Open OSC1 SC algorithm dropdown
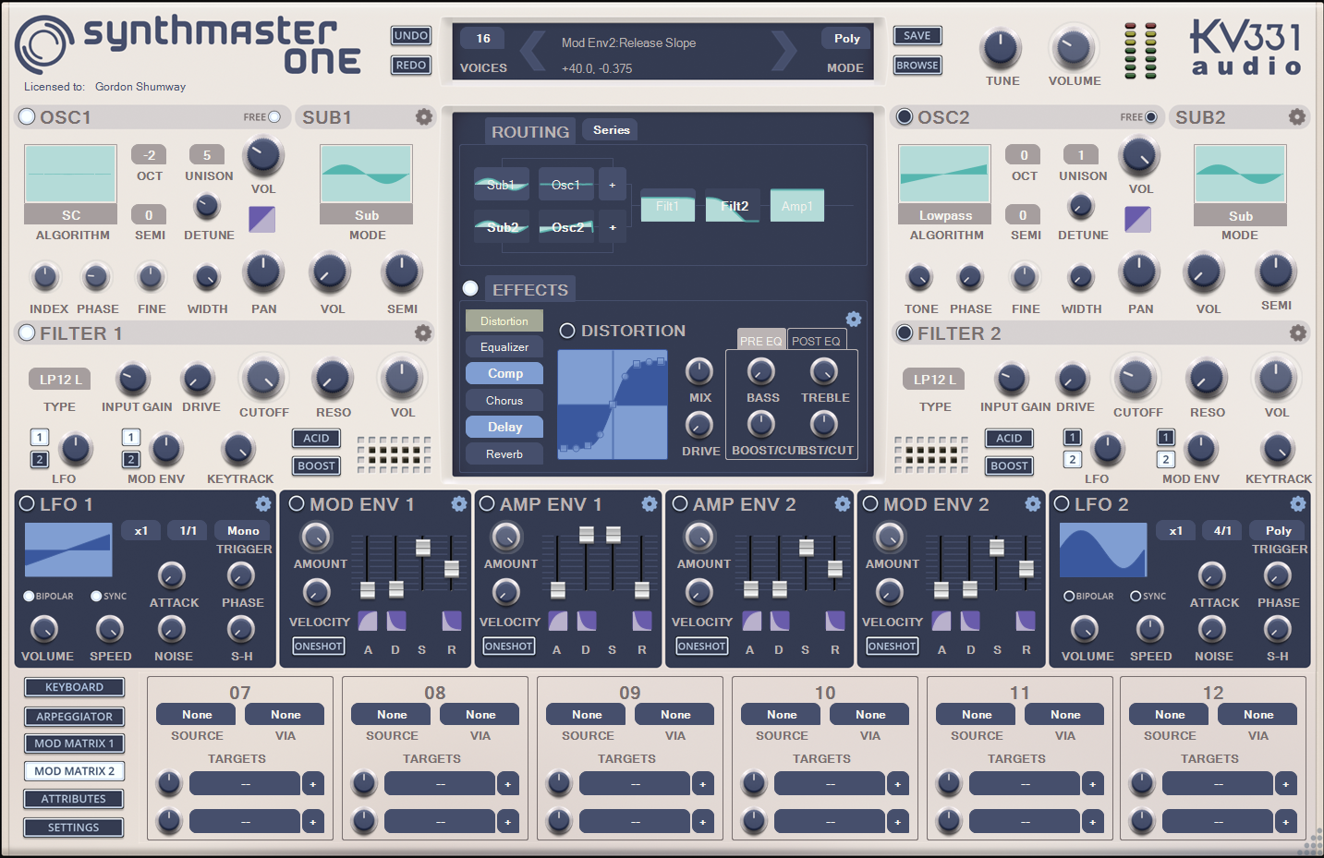 [x=71, y=215]
